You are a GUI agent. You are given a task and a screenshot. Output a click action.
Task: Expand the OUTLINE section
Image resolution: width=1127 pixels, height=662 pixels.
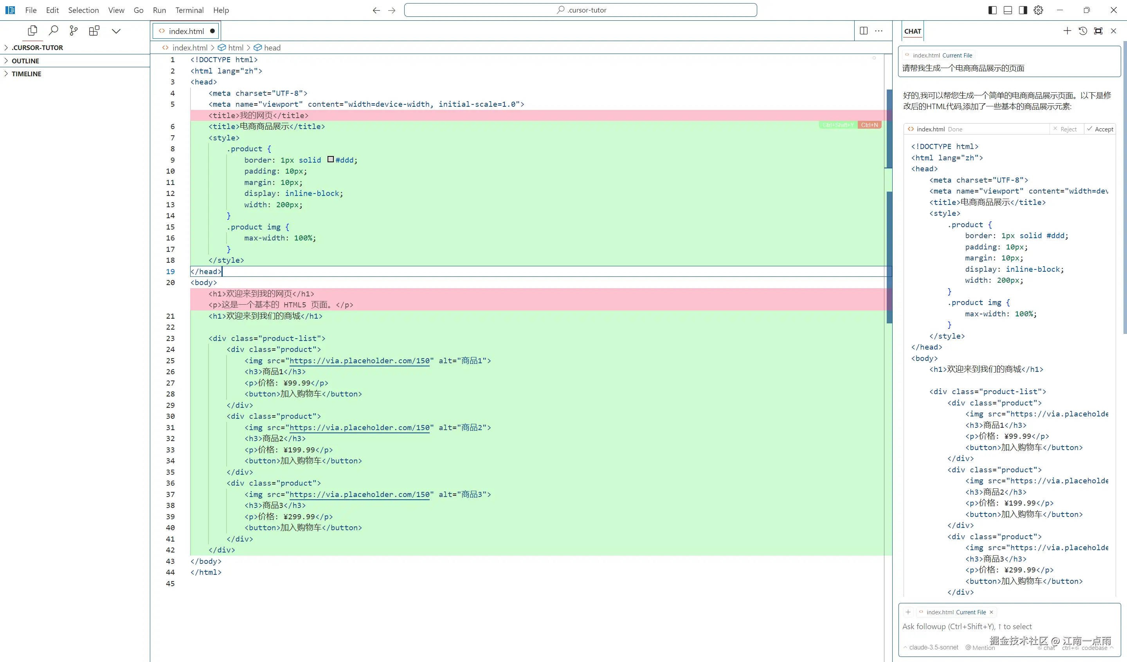[25, 61]
